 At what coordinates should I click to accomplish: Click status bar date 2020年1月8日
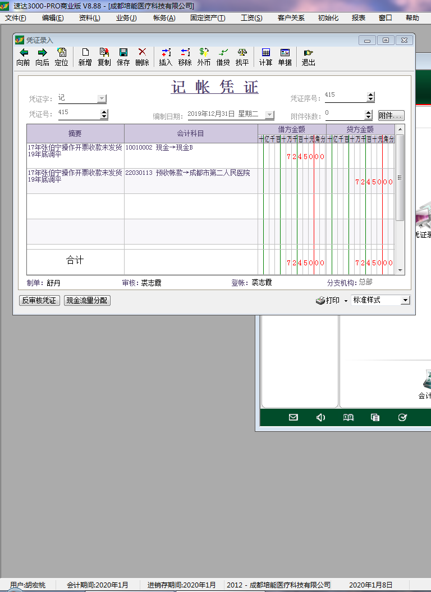[x=371, y=585]
